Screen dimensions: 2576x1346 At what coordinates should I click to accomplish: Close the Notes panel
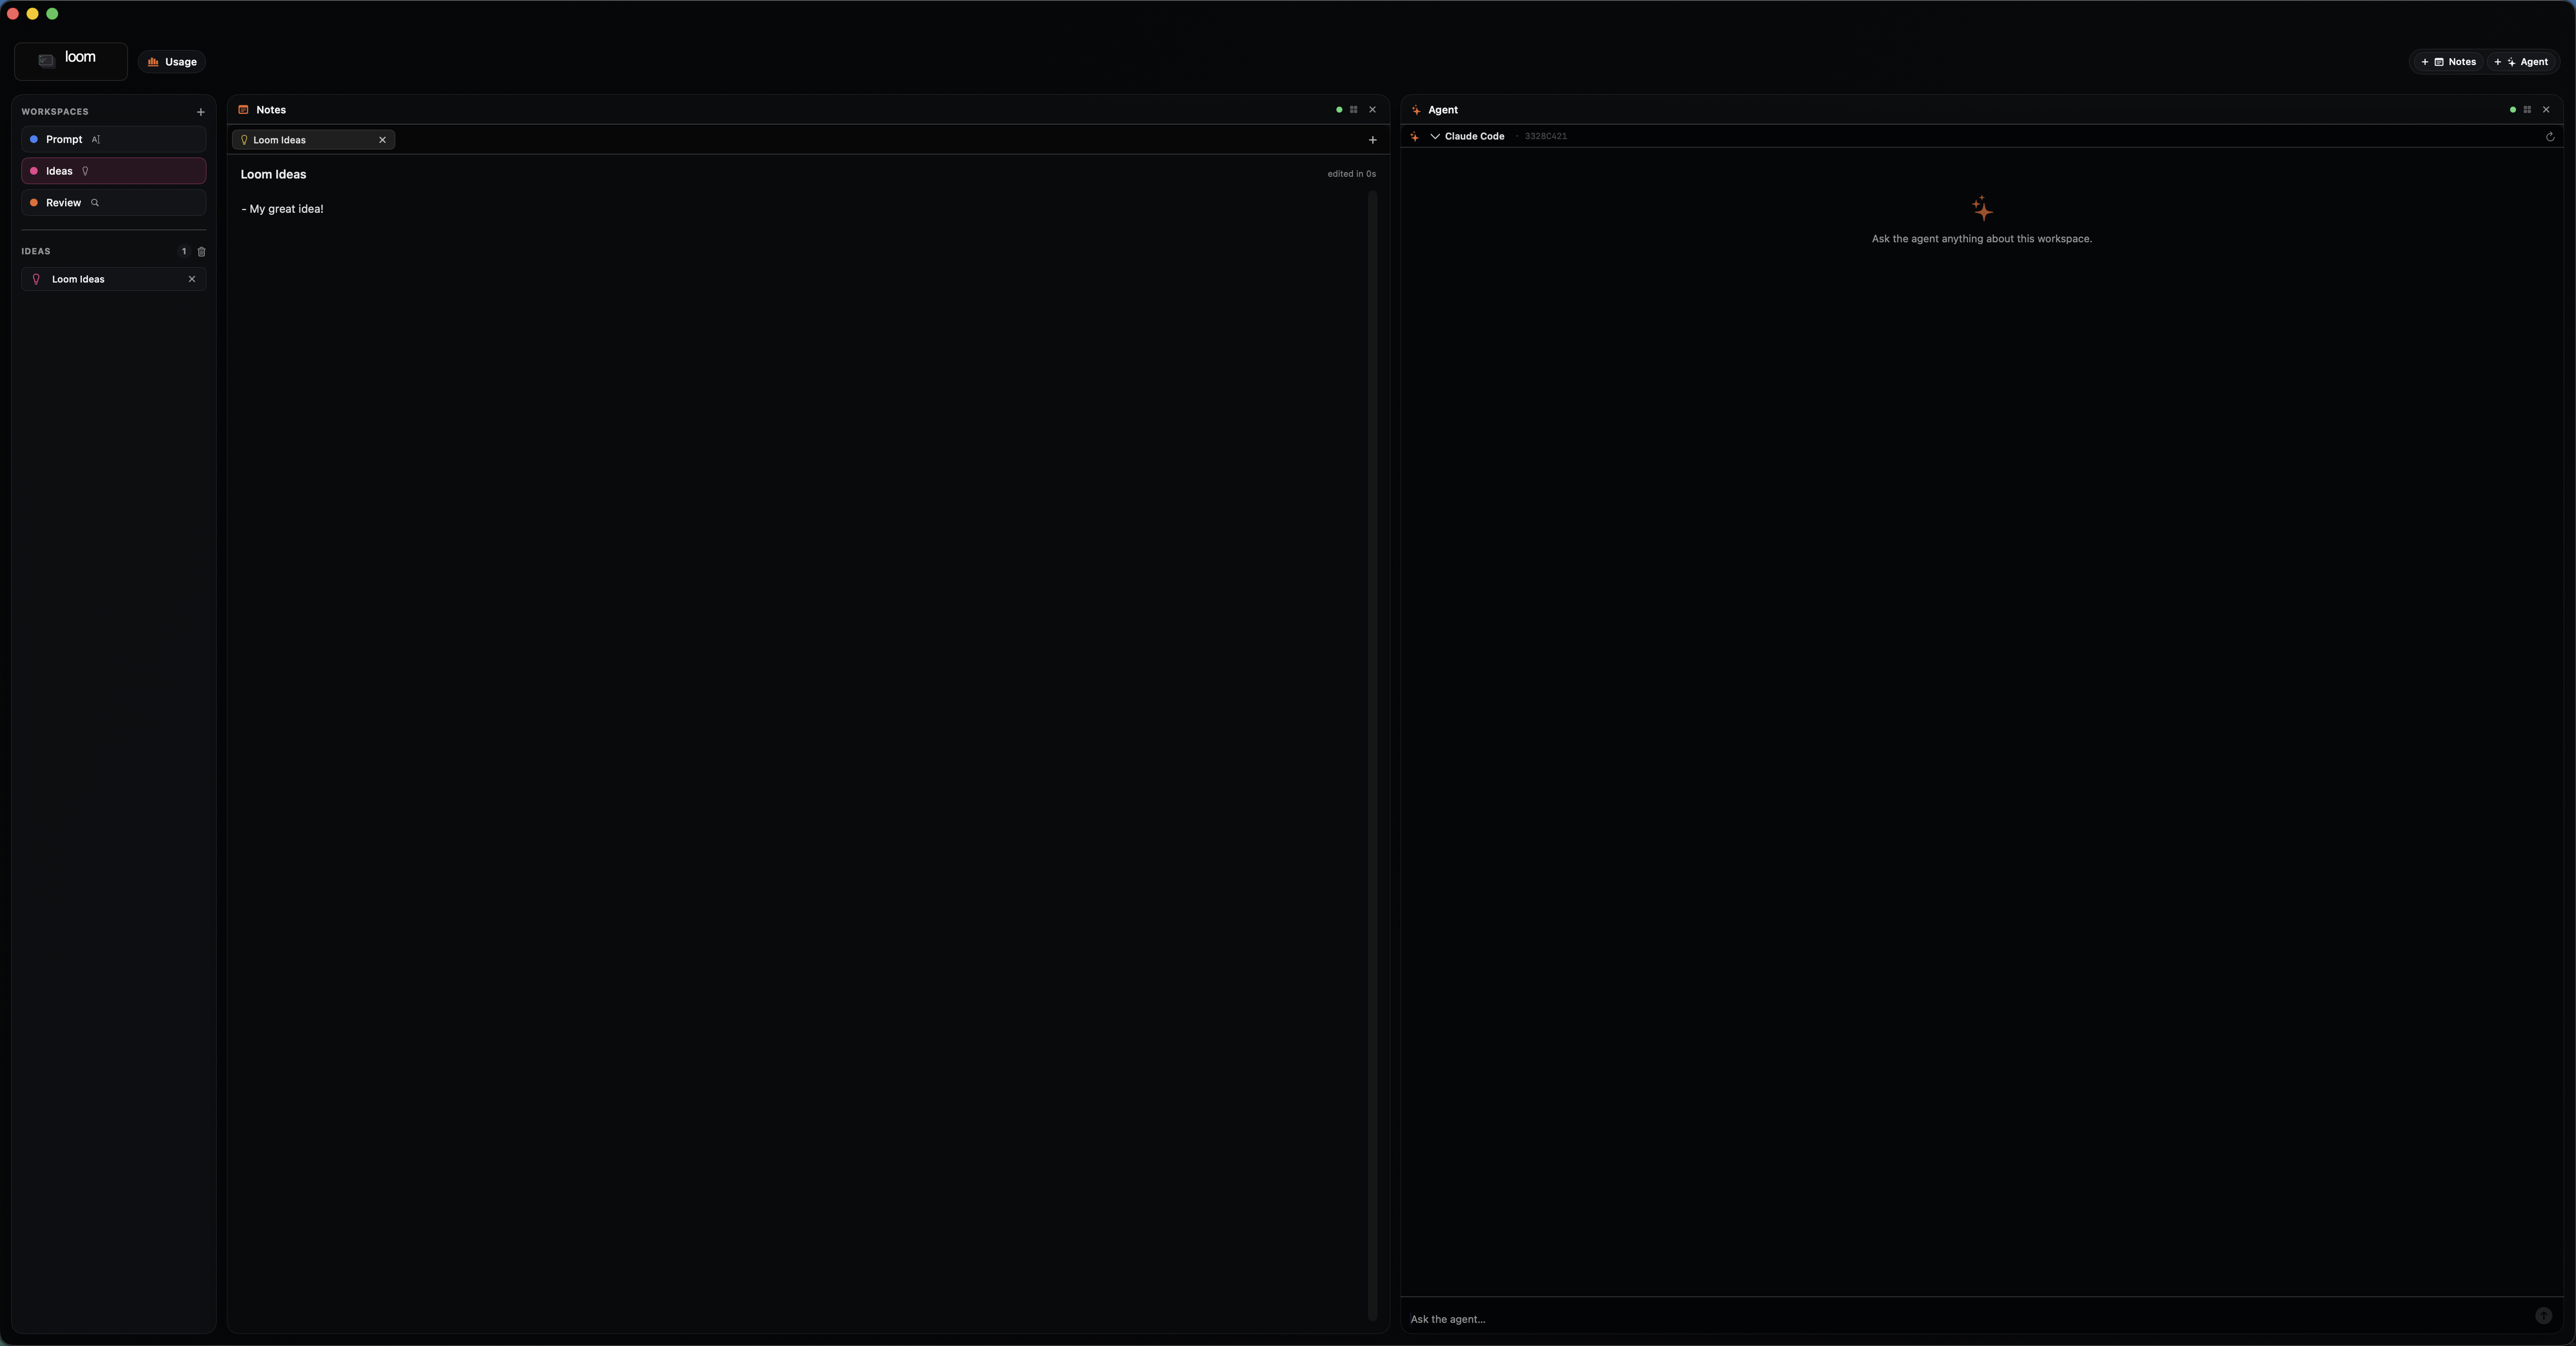point(1372,110)
